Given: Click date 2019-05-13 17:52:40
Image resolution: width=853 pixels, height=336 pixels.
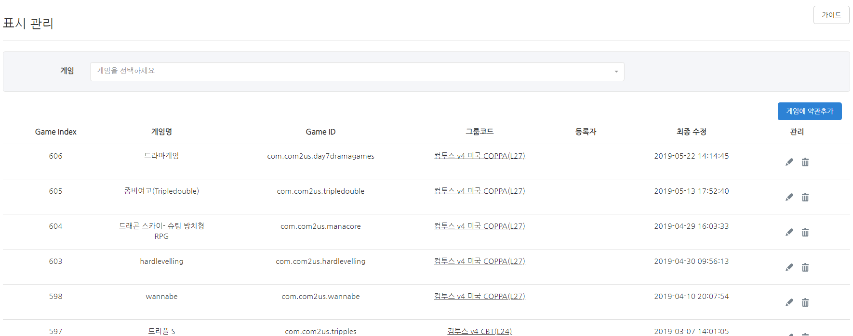Looking at the screenshot, I should click(692, 191).
